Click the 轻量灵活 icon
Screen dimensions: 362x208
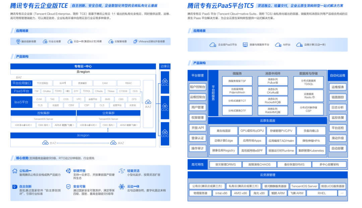click(122, 171)
